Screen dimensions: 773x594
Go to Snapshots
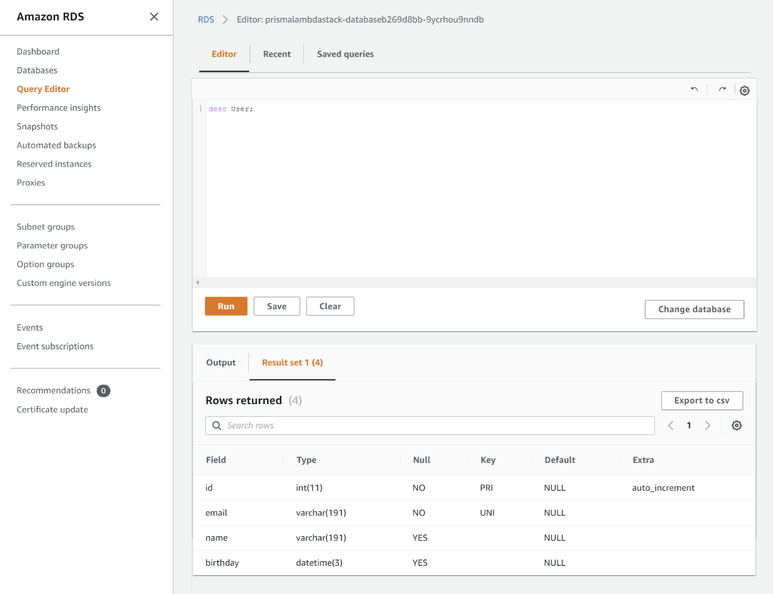(37, 126)
